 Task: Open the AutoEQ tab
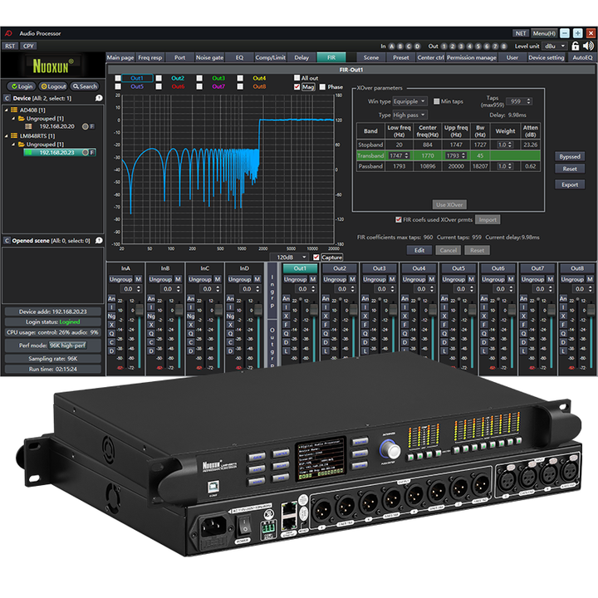pos(582,58)
